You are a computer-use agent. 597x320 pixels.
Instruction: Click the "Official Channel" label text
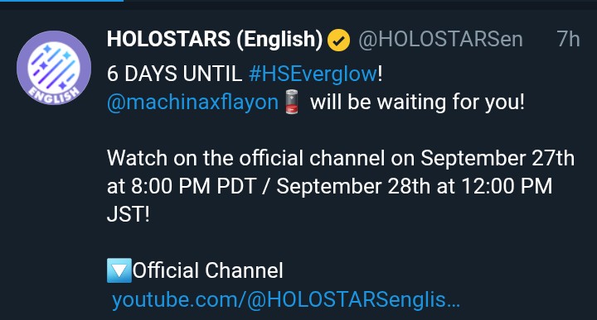point(208,270)
